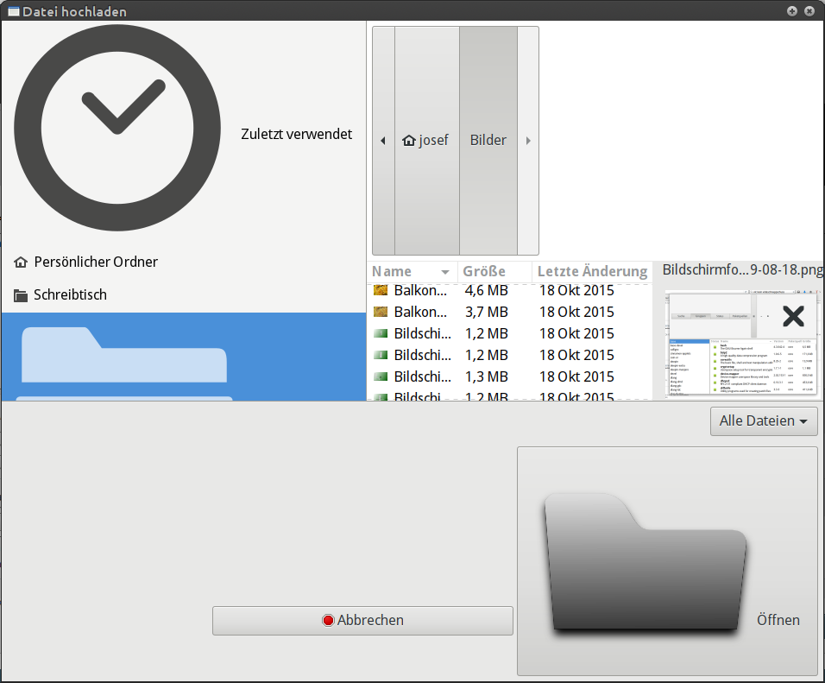Image resolution: width=825 pixels, height=683 pixels.
Task: Click the home icon beside Persönlicher Ordner
Action: 21,262
